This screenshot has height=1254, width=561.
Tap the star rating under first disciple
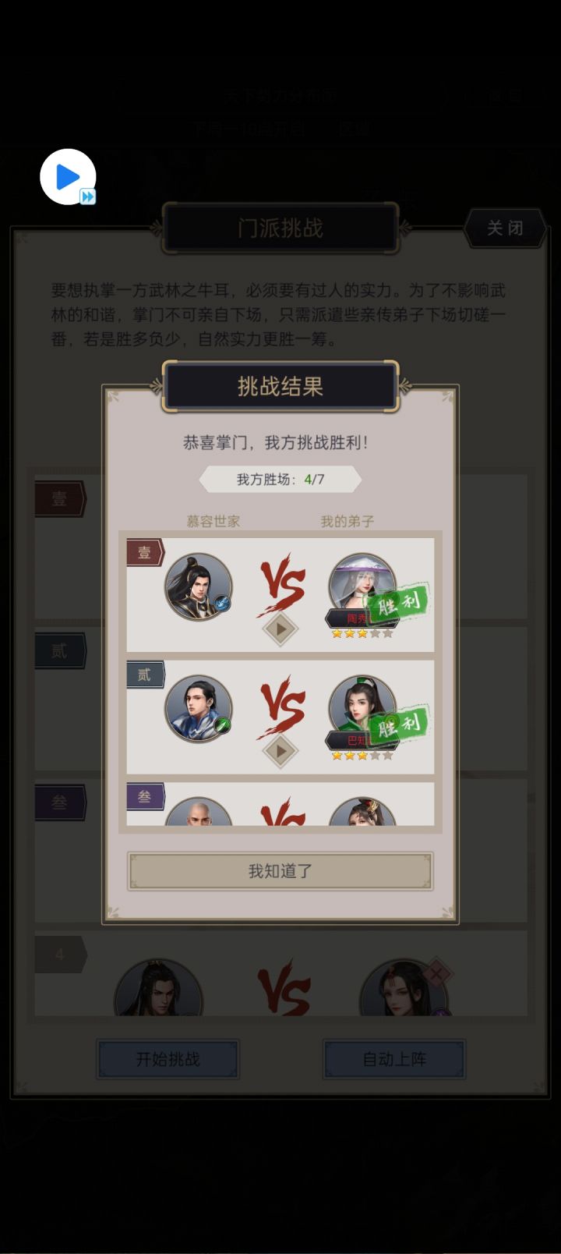pos(362,633)
